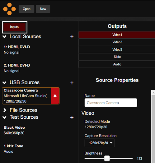
Task: Collapse the USB Sources section
Action: coord(4,82)
